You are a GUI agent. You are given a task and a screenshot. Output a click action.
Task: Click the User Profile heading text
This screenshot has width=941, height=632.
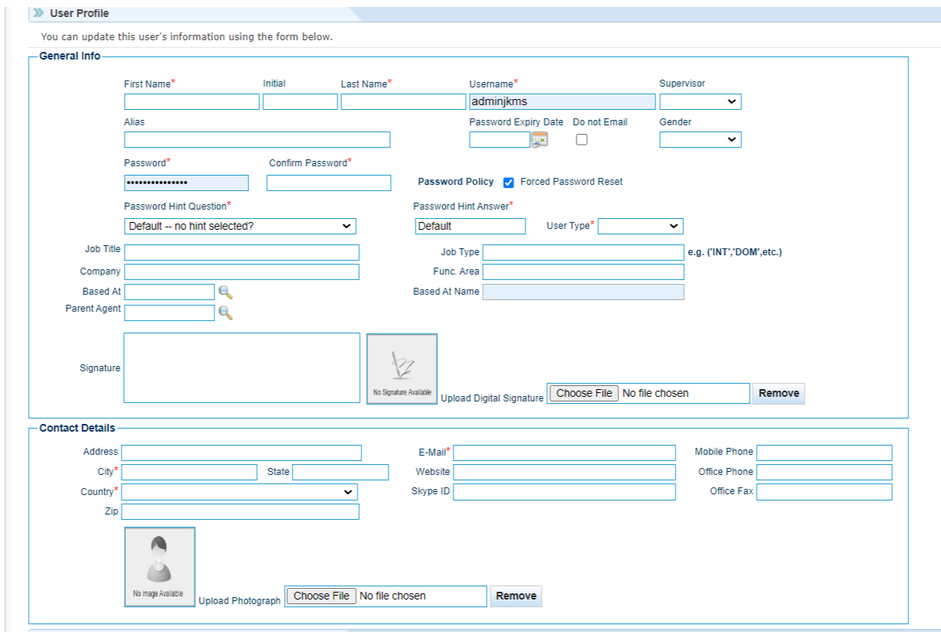(x=79, y=13)
